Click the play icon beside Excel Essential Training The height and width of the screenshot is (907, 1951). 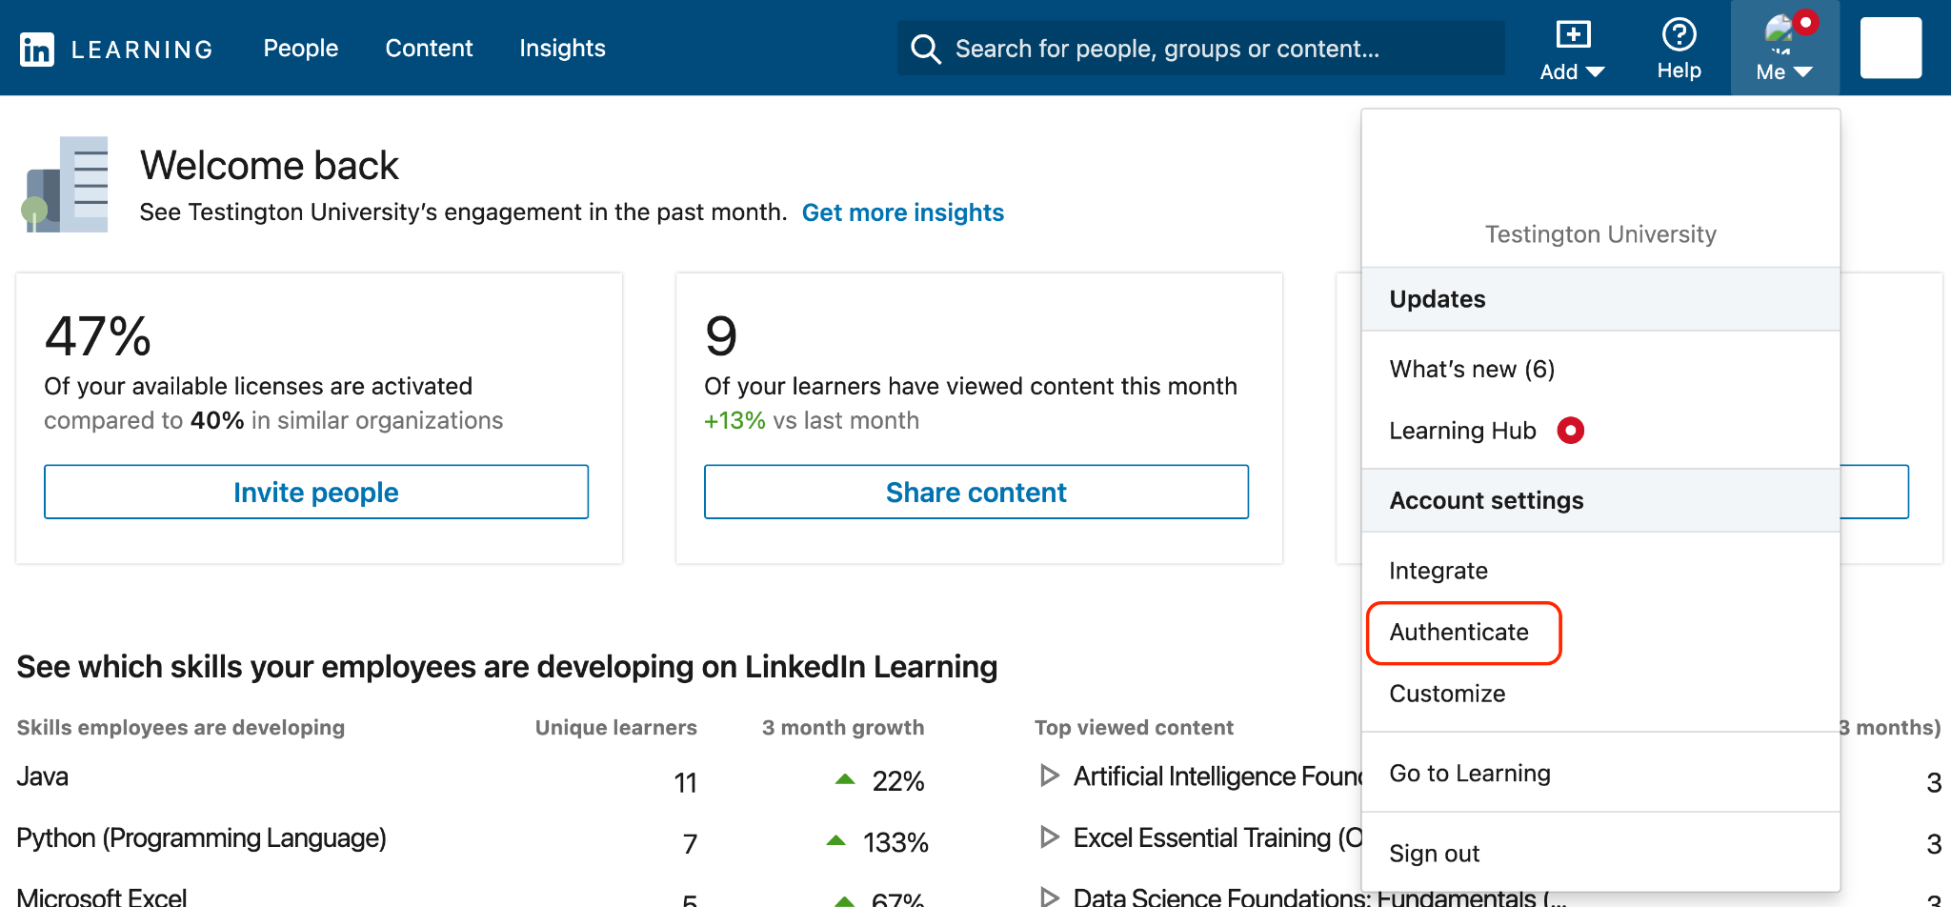point(1049,837)
